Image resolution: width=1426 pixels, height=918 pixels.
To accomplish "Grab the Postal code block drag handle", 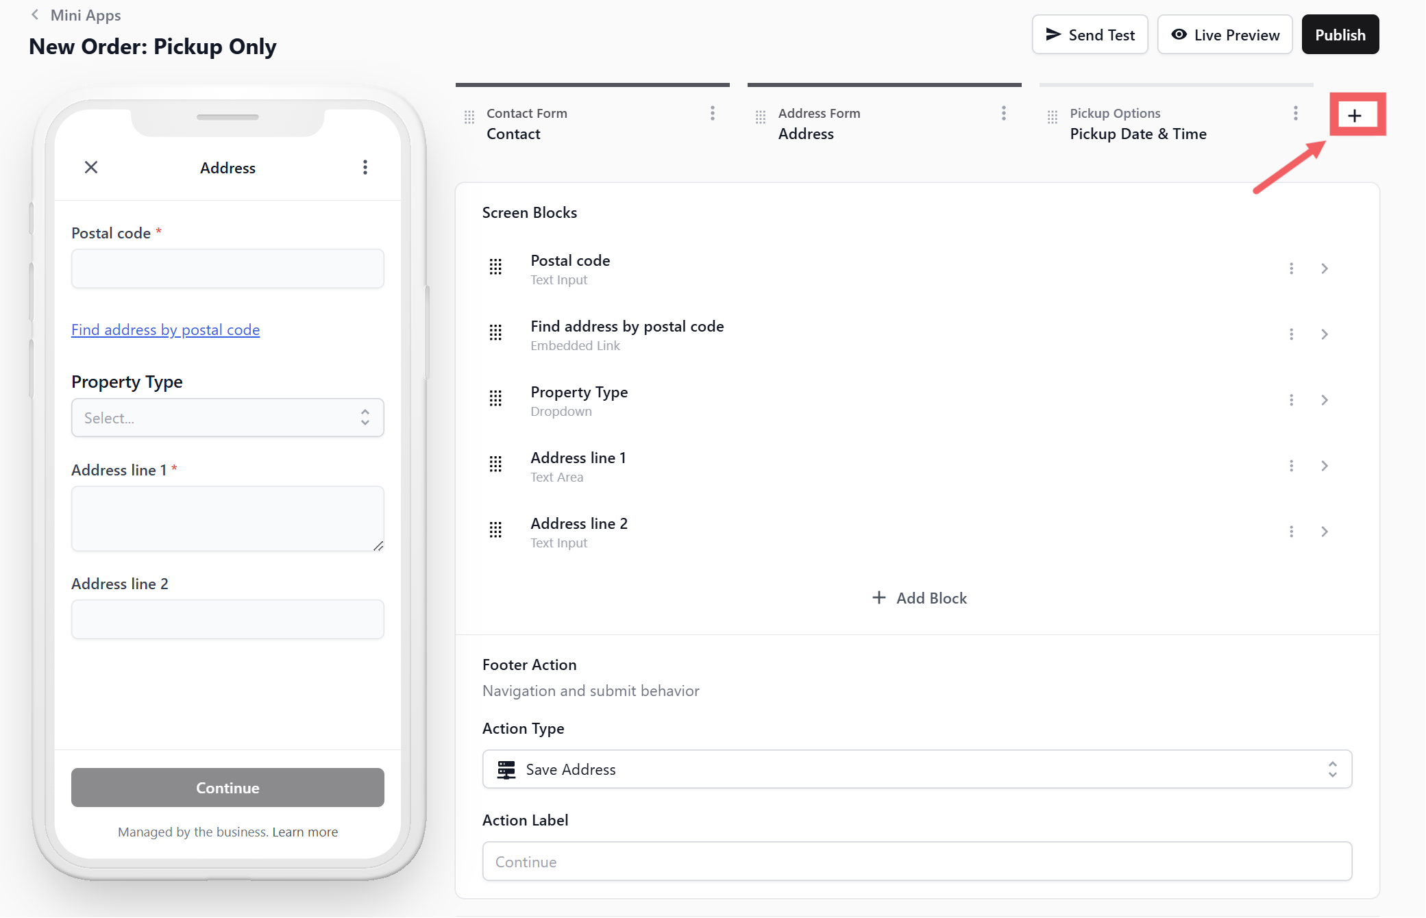I will 495,267.
